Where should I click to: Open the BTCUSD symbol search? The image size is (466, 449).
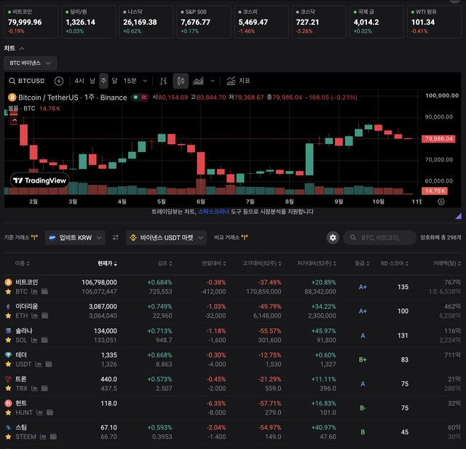tap(27, 81)
